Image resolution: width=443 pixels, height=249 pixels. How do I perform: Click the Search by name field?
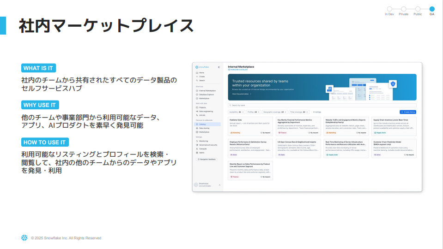coord(322,105)
